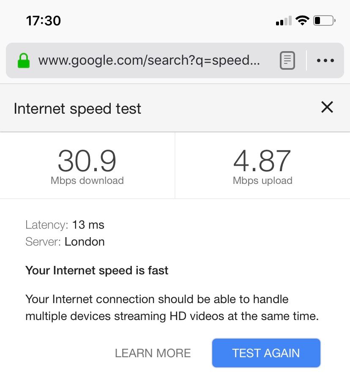Tap the battery indicator icon
The height and width of the screenshot is (383, 350).
click(324, 20)
